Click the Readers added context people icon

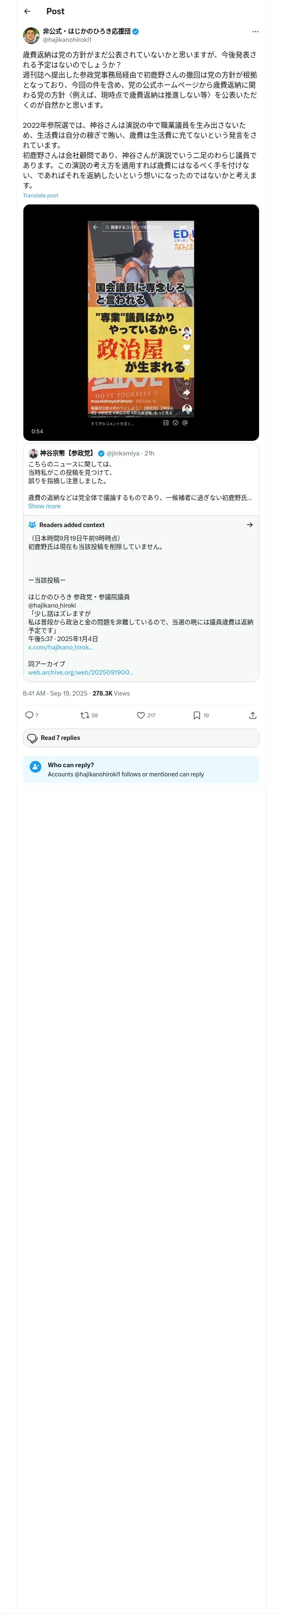pos(33,525)
